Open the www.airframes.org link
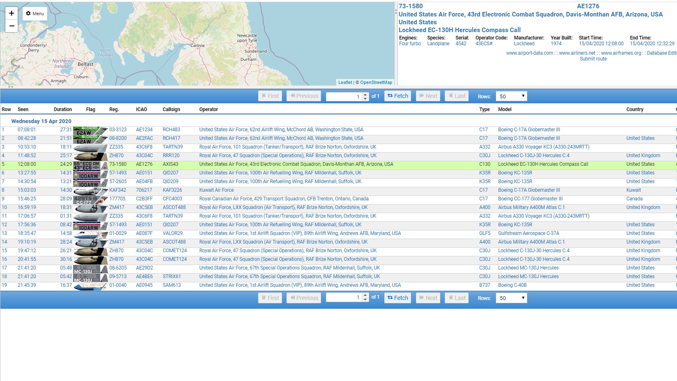The width and height of the screenshot is (677, 381). pyautogui.click(x=621, y=53)
